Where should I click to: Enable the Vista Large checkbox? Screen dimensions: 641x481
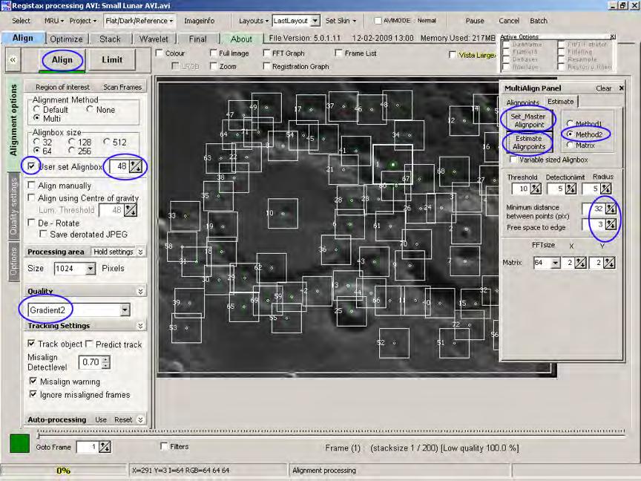pos(452,55)
